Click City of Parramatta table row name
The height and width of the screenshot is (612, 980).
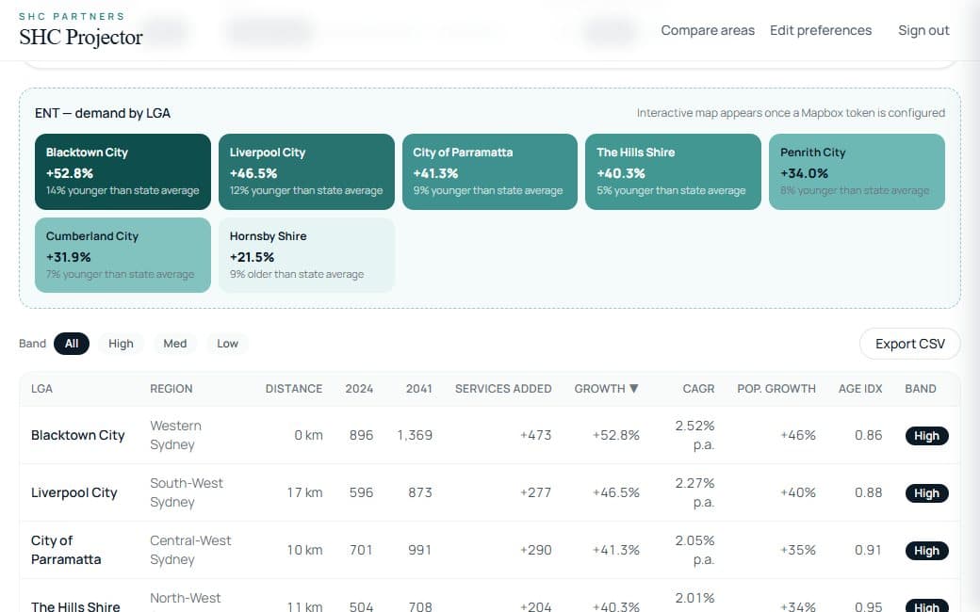click(66, 550)
